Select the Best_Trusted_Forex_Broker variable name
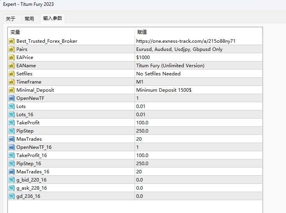 click(47, 41)
